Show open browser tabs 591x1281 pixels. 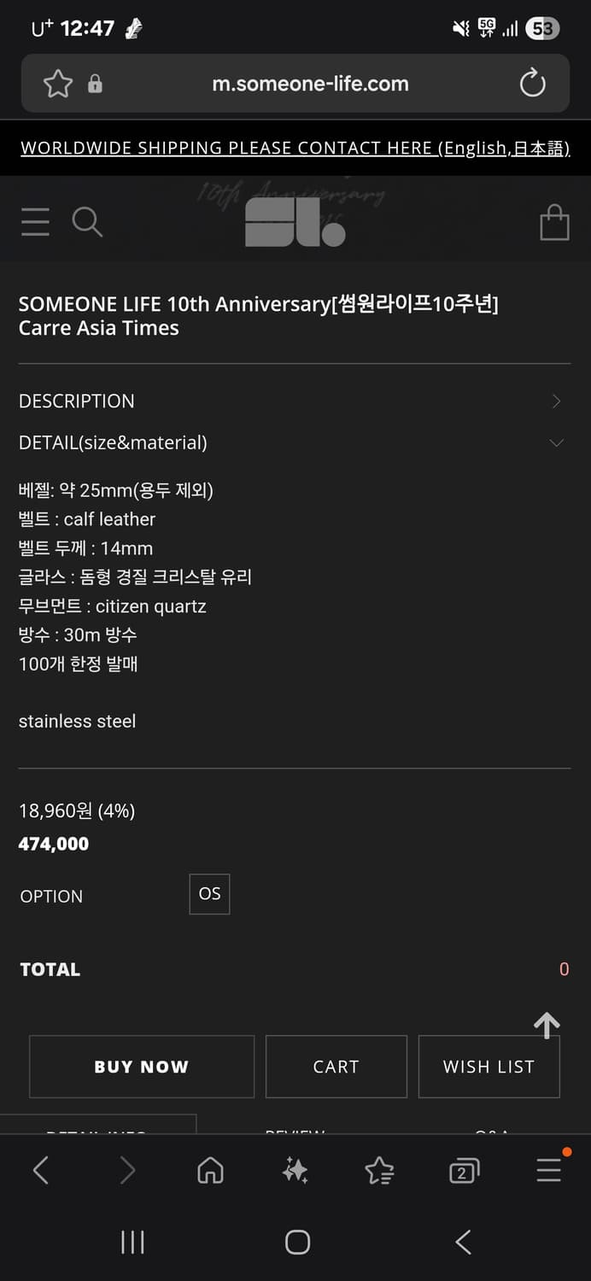(x=464, y=1170)
